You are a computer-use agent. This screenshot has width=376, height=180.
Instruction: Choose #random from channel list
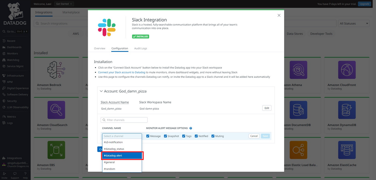pos(122,169)
